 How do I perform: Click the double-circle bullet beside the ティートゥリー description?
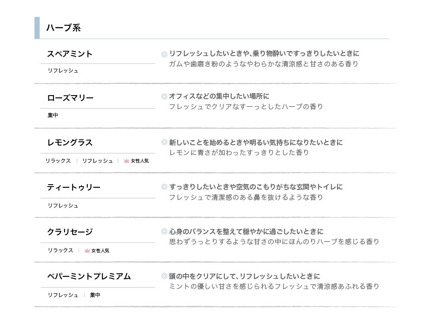coord(164,187)
